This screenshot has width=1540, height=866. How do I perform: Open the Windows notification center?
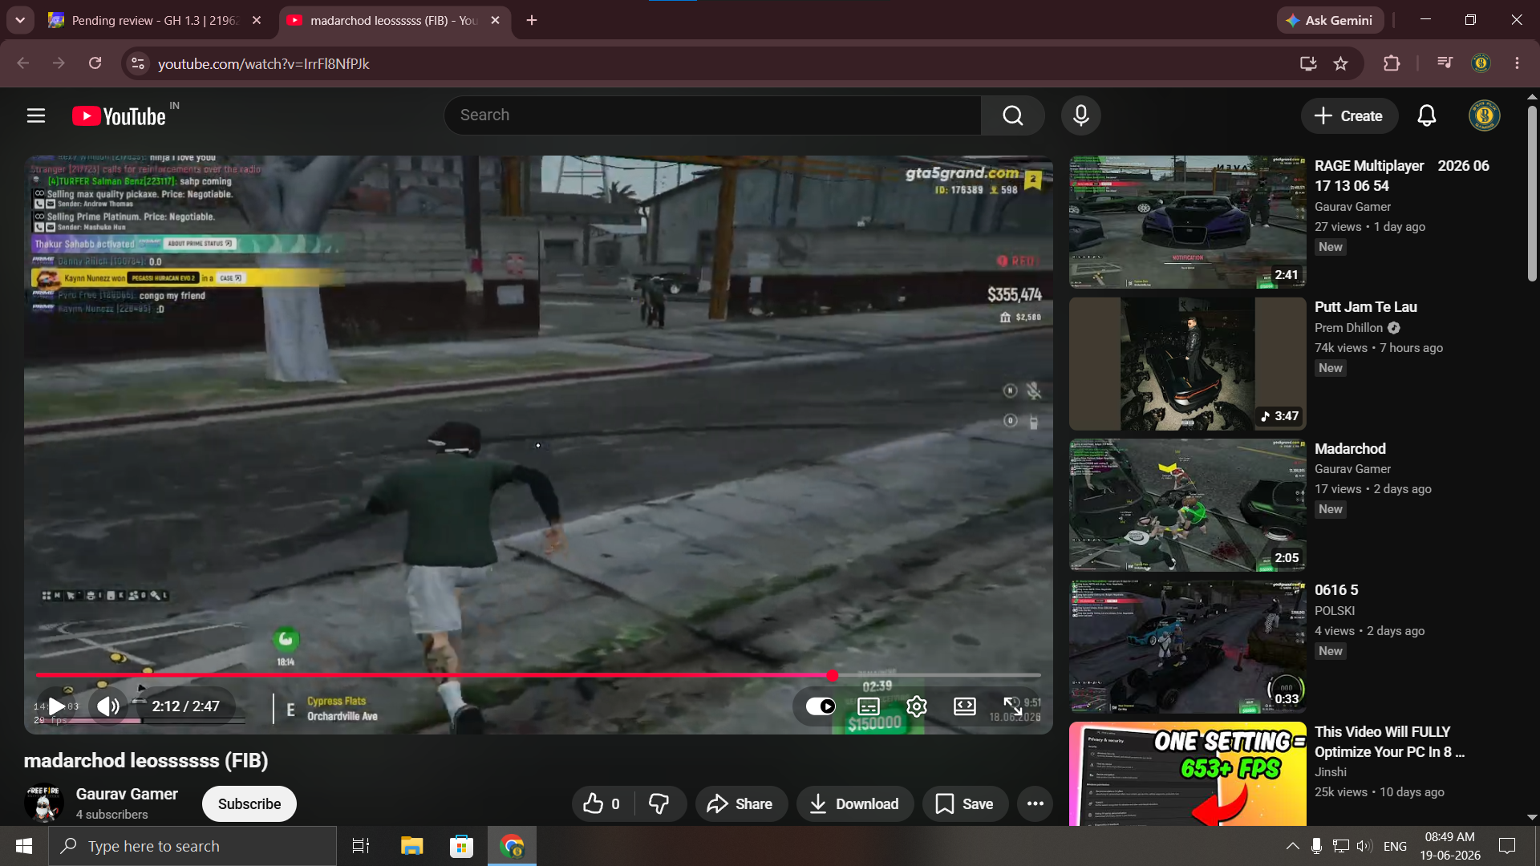tap(1507, 846)
